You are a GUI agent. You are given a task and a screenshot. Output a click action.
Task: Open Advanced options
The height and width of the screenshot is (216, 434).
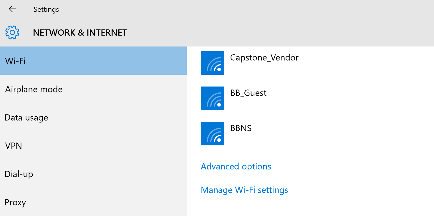pos(236,166)
